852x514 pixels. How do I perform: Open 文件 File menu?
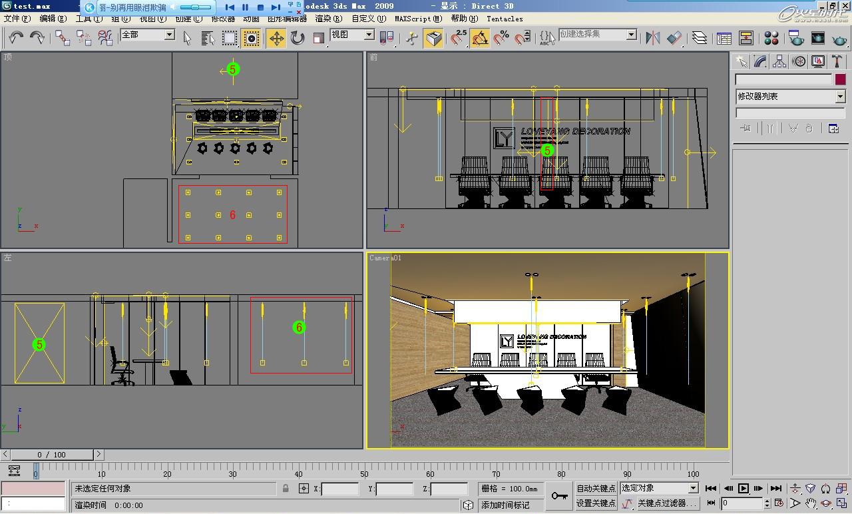coord(17,19)
